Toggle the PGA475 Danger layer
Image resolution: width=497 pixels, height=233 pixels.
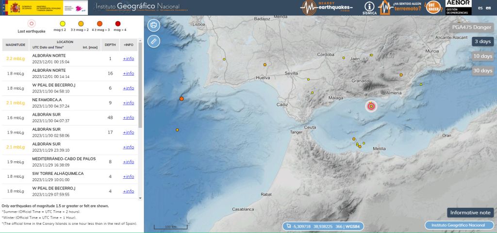click(472, 27)
